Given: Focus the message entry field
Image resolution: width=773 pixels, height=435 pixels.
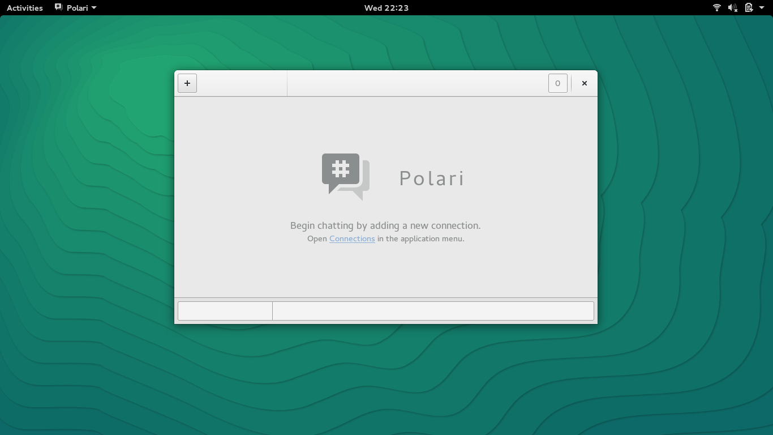Looking at the screenshot, I should tap(433, 311).
